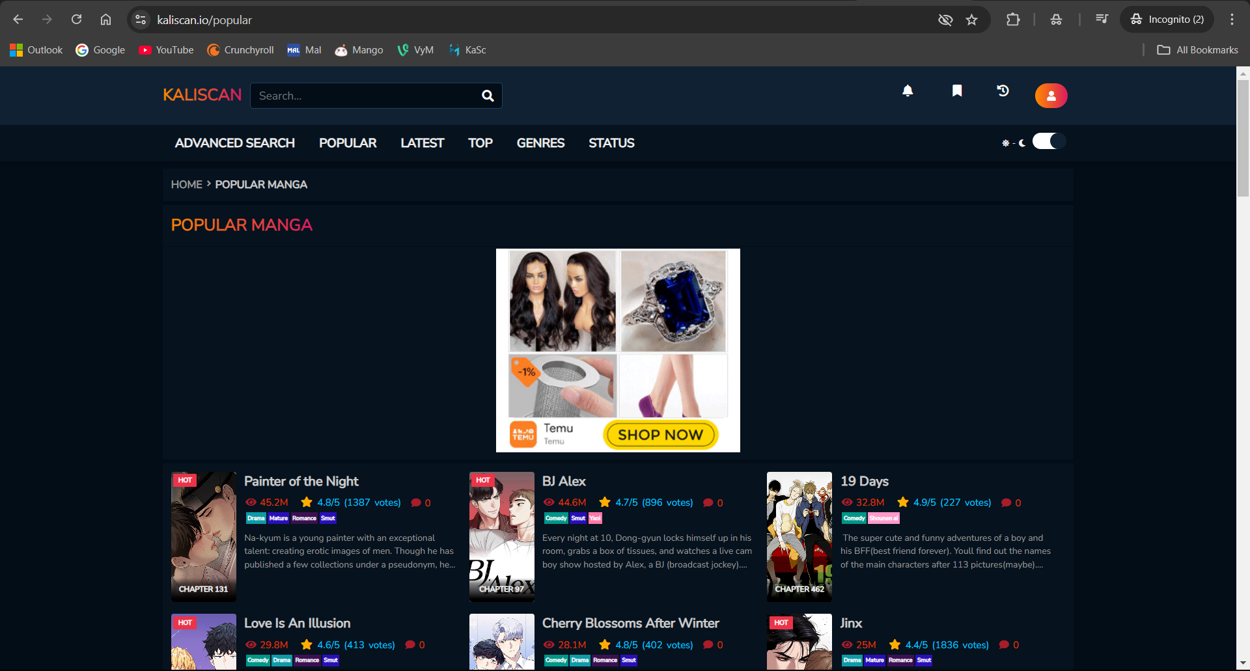Open the bookmarks icon in header
This screenshot has width=1250, height=671.
957,91
